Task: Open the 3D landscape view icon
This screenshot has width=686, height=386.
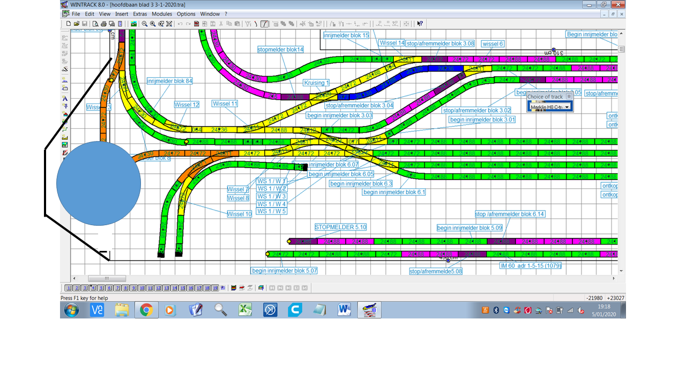Action: 133,24
